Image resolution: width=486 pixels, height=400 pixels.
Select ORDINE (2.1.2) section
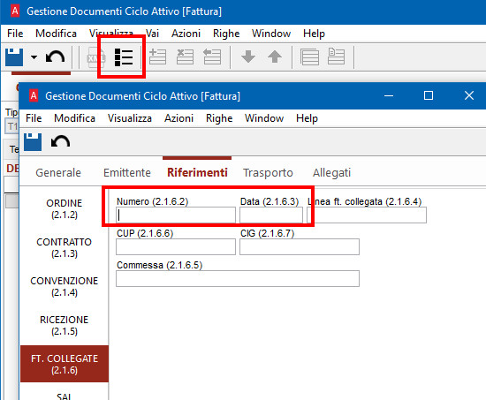click(65, 209)
